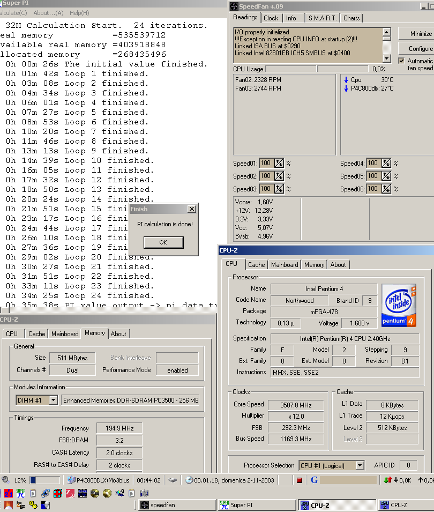The height and width of the screenshot is (512, 434).
Task: Click the SpeedFan log scroll up arrow
Action: [386, 32]
